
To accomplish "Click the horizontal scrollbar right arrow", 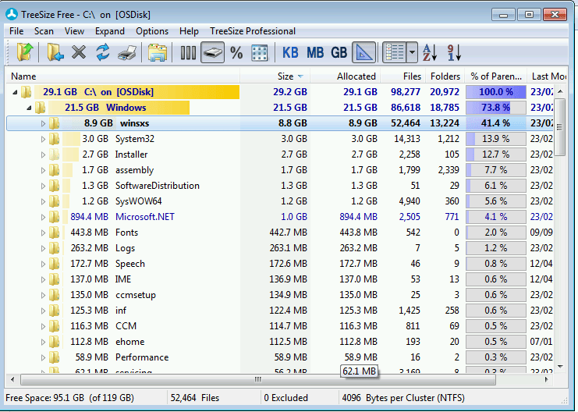I will [546, 379].
